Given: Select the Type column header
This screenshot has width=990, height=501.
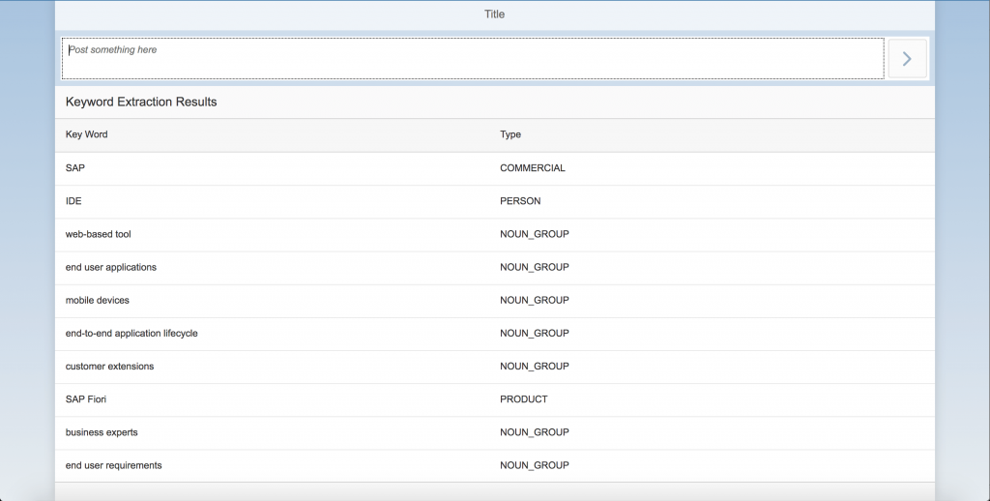Looking at the screenshot, I should point(510,134).
